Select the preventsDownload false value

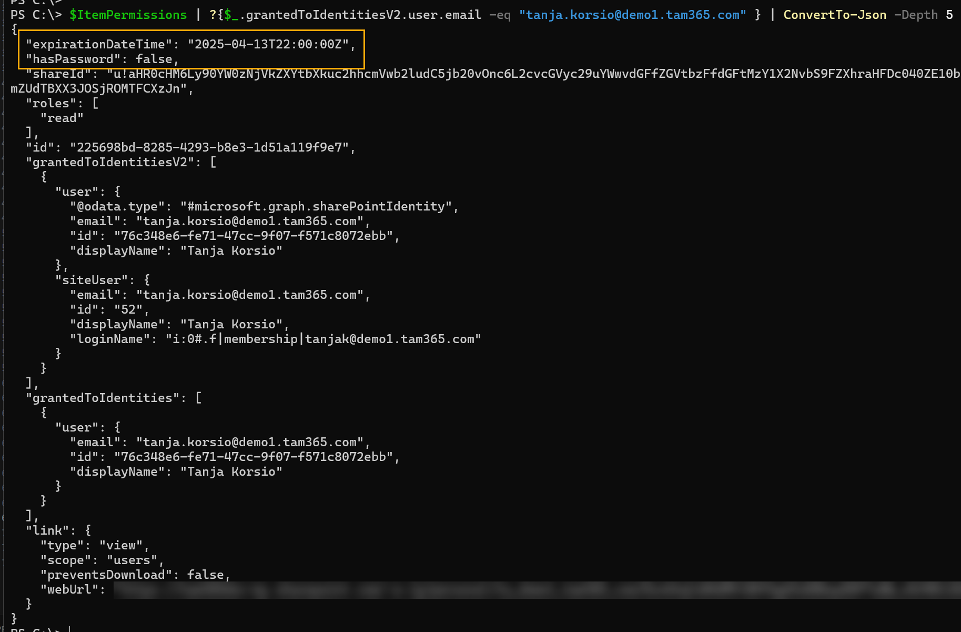pos(206,575)
